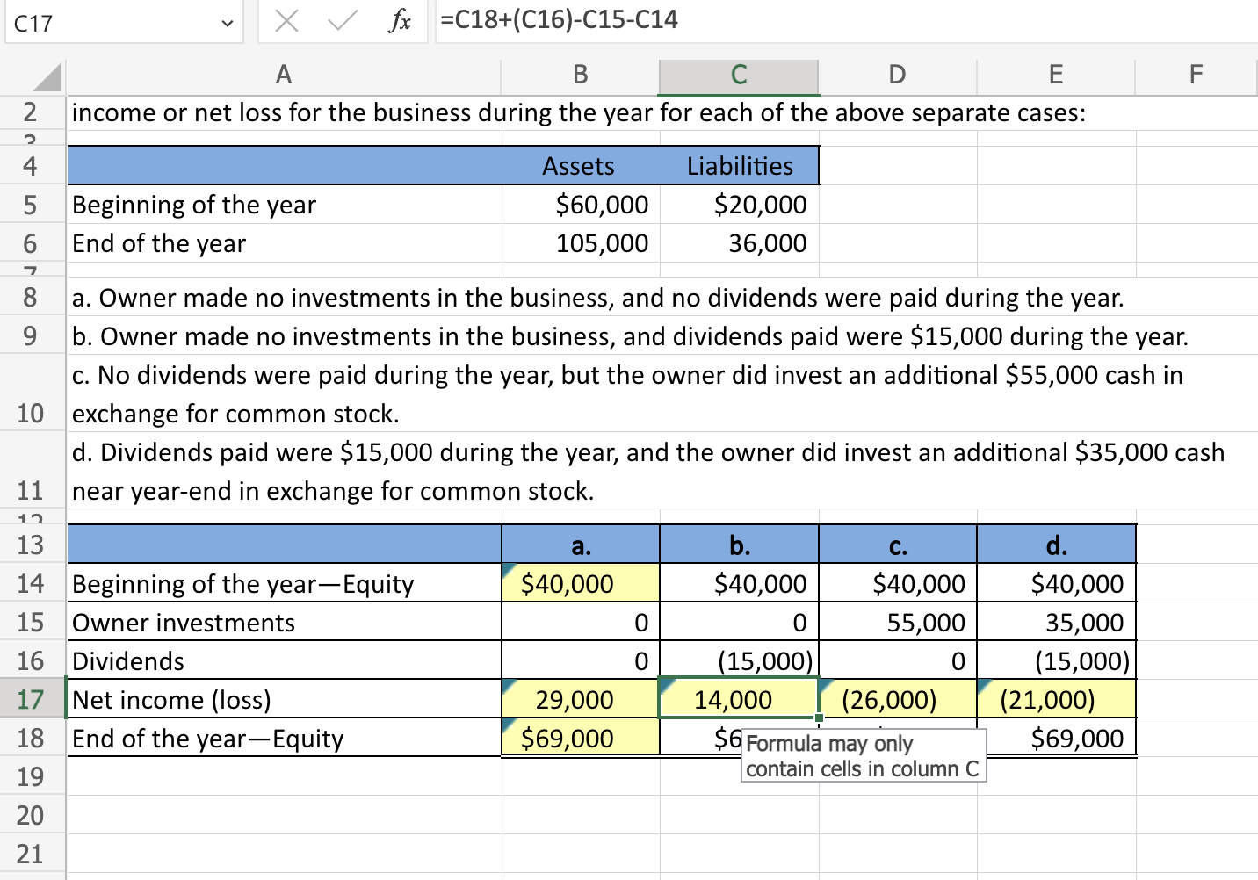Click the 'Beginning of the year' label cell
The image size is (1258, 880).
click(284, 205)
